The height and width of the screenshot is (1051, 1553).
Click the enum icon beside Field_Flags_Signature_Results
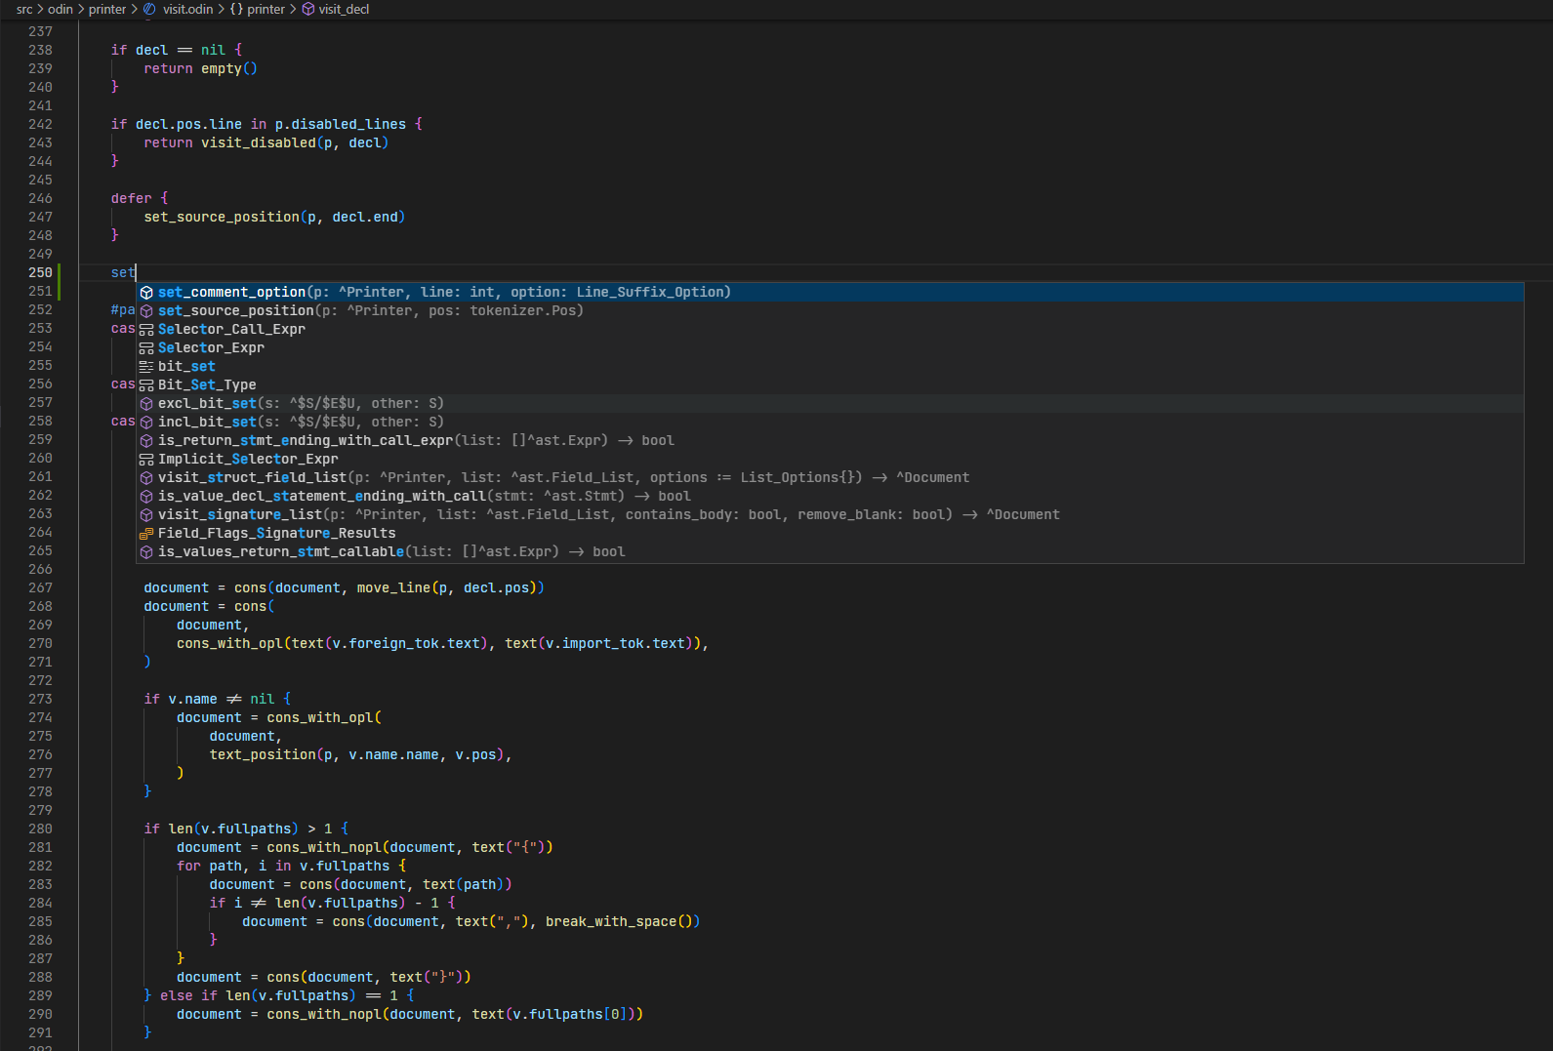click(x=146, y=534)
